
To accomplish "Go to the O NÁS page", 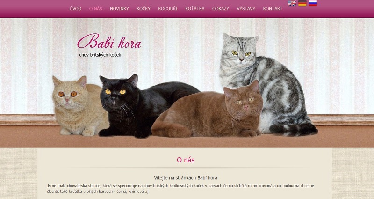I will point(96,9).
